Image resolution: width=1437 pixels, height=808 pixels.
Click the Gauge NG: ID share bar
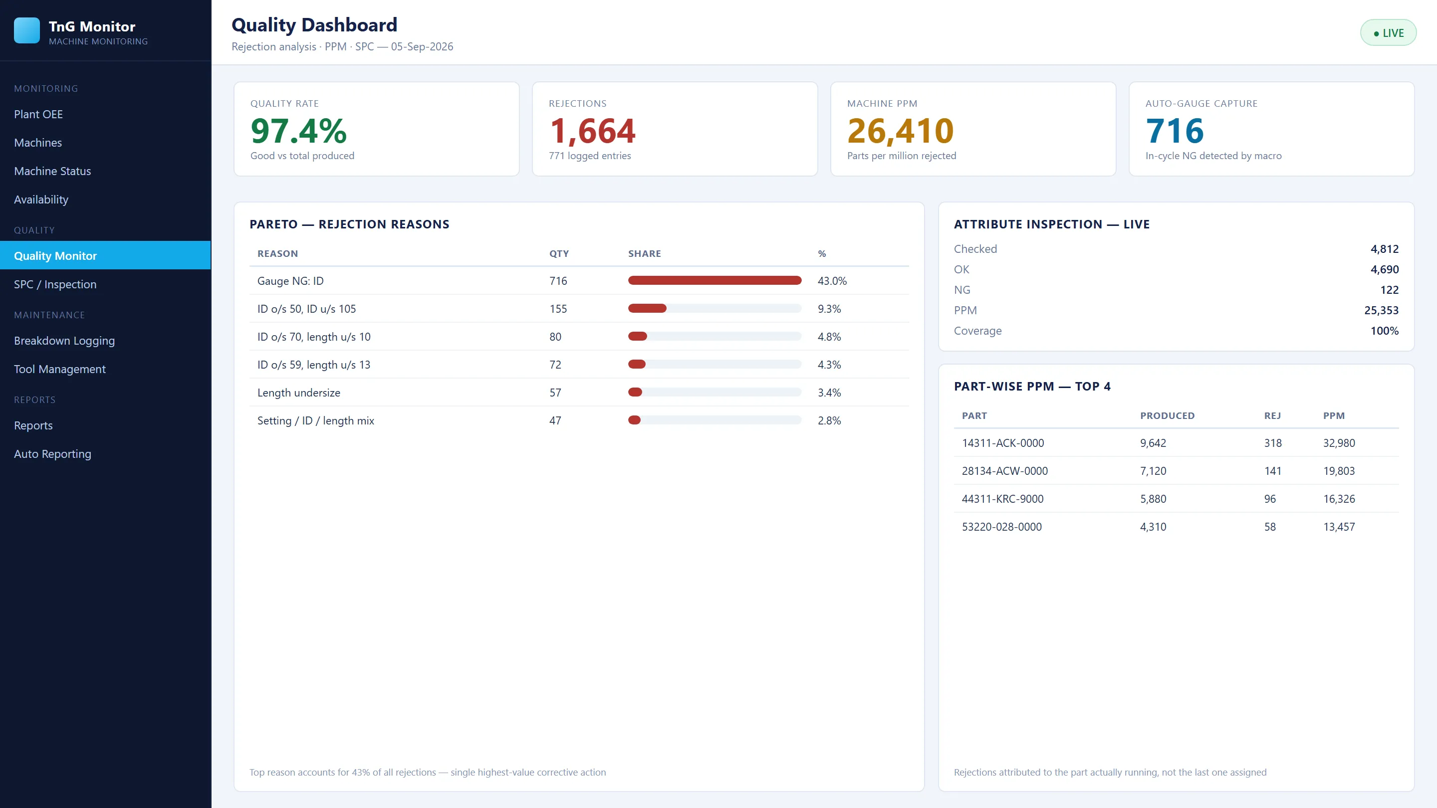tap(715, 280)
